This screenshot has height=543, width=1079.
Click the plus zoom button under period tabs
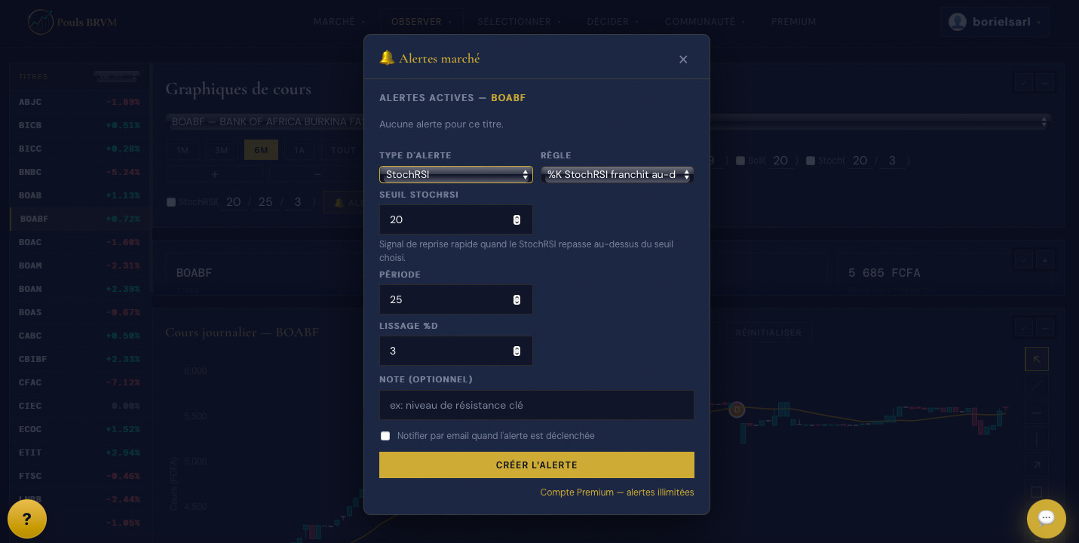point(215,174)
